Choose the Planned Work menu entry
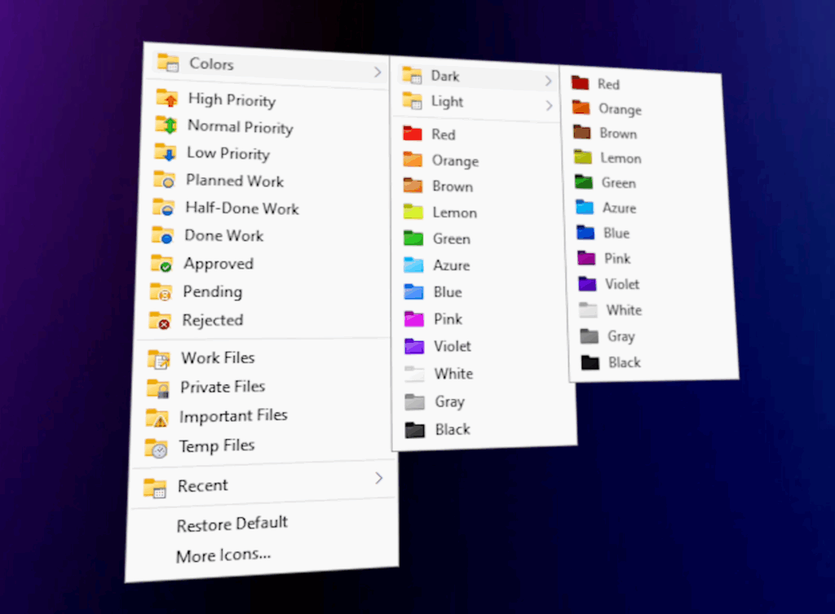The width and height of the screenshot is (835, 614). click(x=234, y=181)
